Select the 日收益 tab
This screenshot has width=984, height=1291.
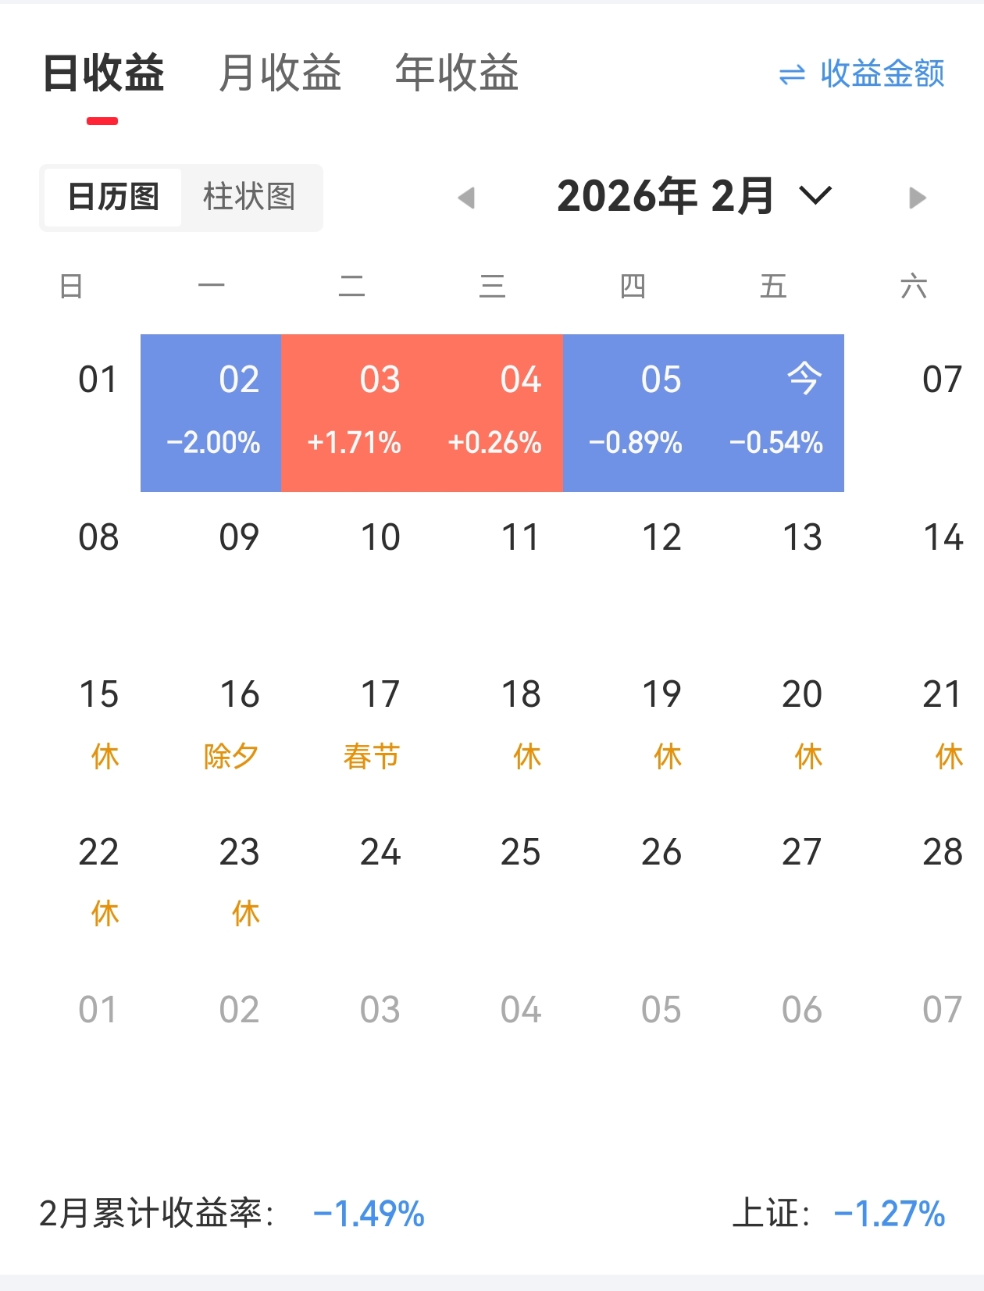click(x=103, y=73)
